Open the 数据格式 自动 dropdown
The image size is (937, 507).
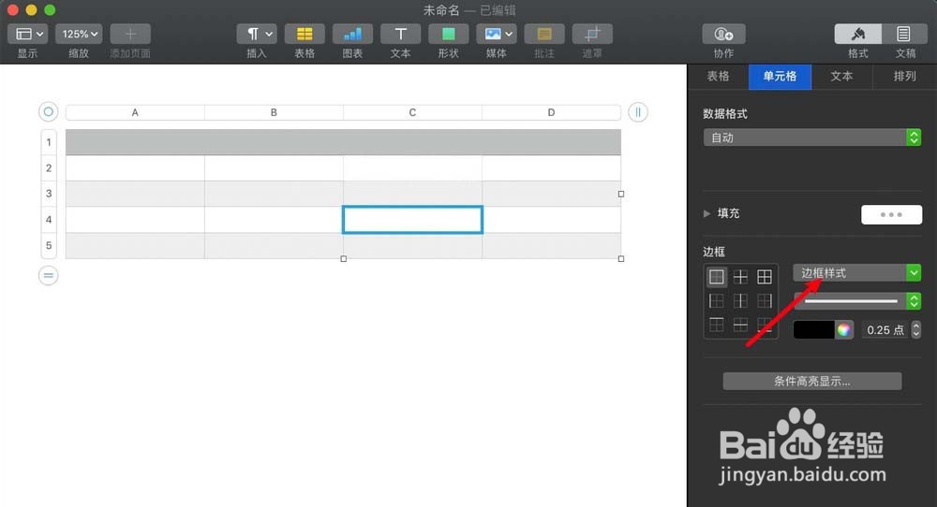pyautogui.click(x=812, y=138)
